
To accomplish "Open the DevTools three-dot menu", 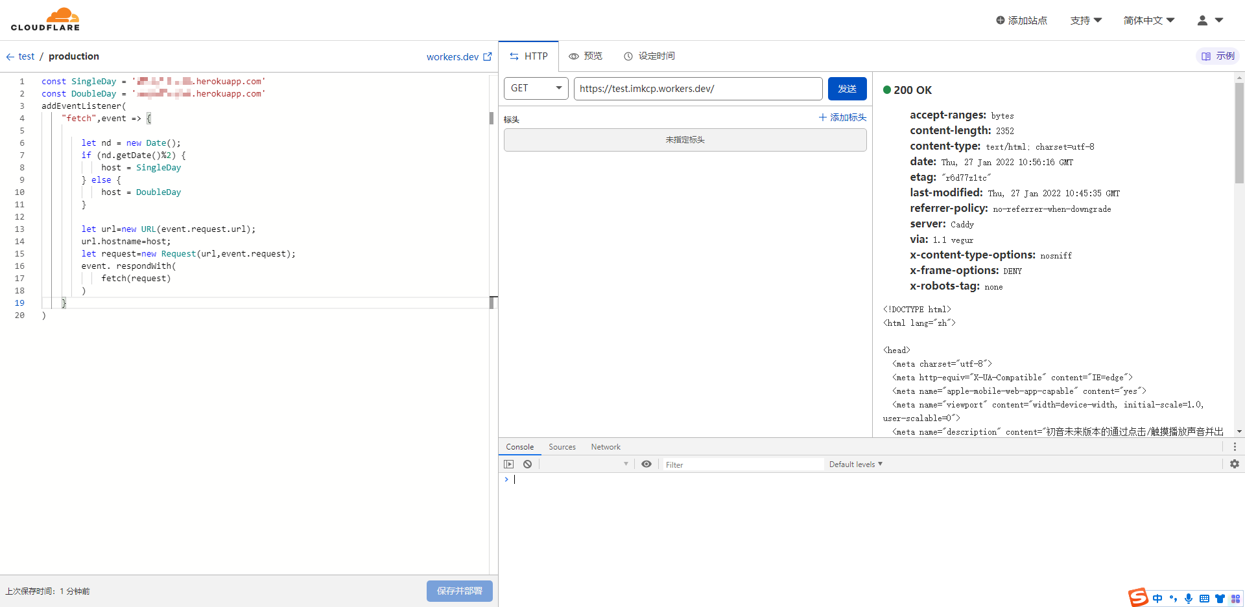I will point(1235,447).
